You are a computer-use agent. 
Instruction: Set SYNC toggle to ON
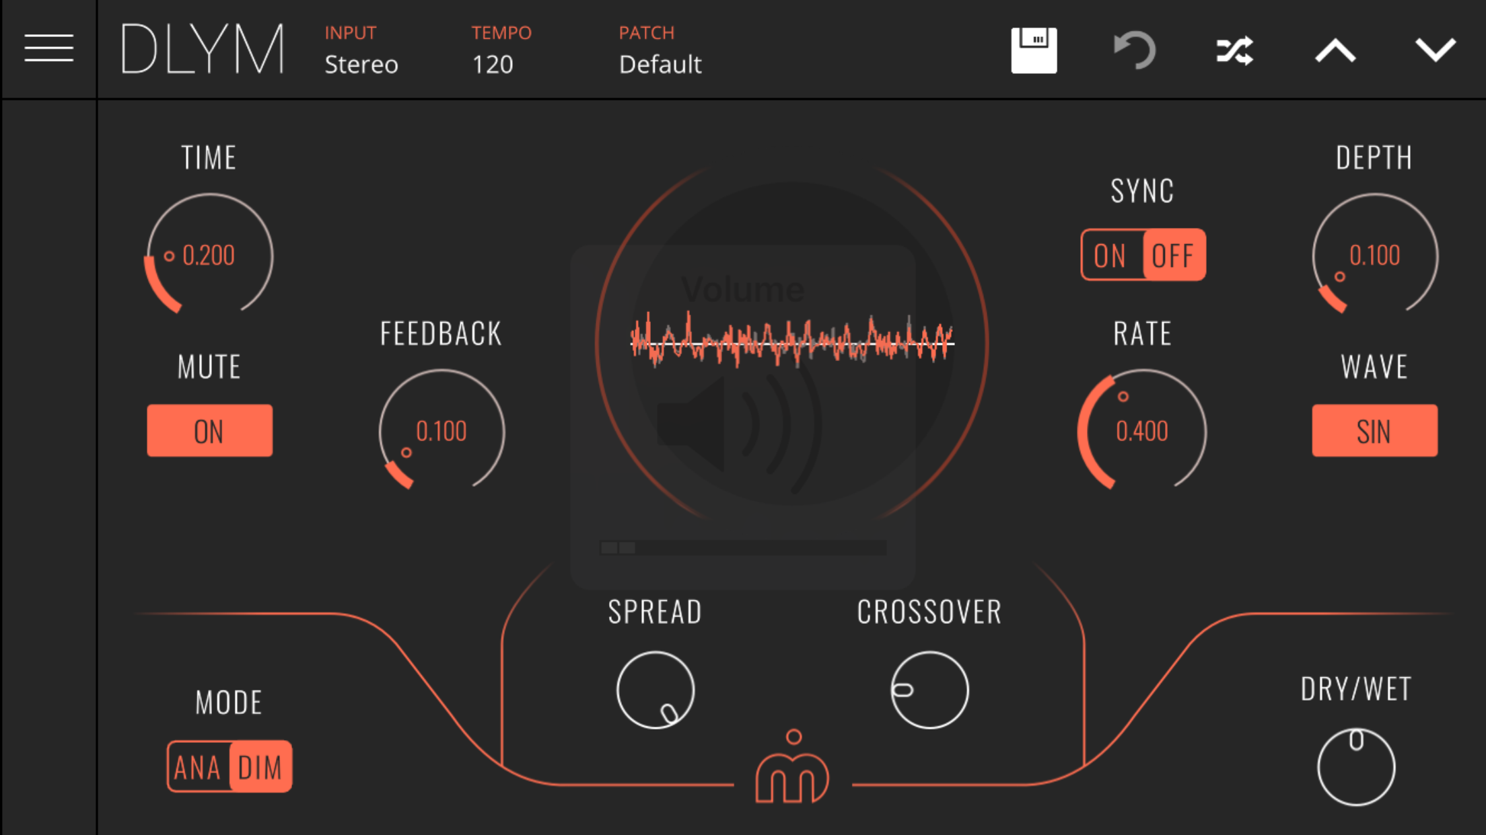(1110, 255)
